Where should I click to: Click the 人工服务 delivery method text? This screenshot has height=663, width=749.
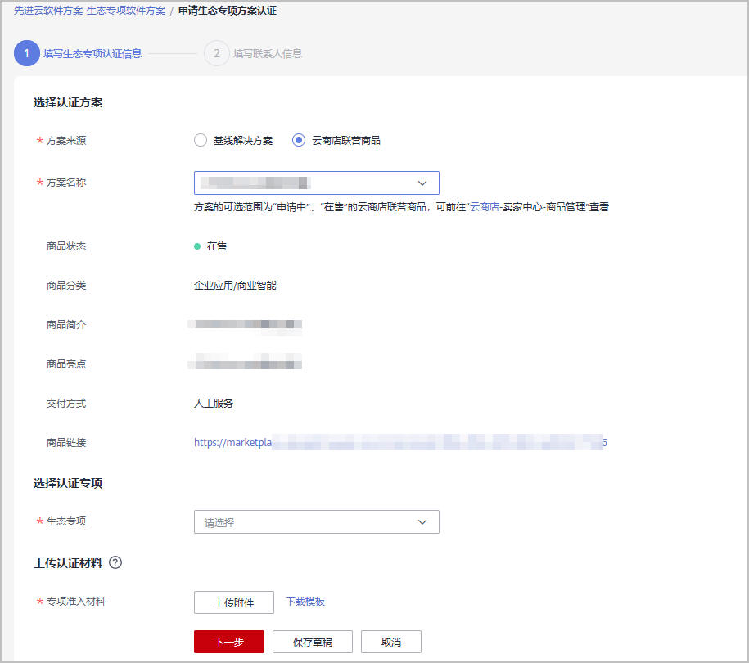click(x=214, y=404)
